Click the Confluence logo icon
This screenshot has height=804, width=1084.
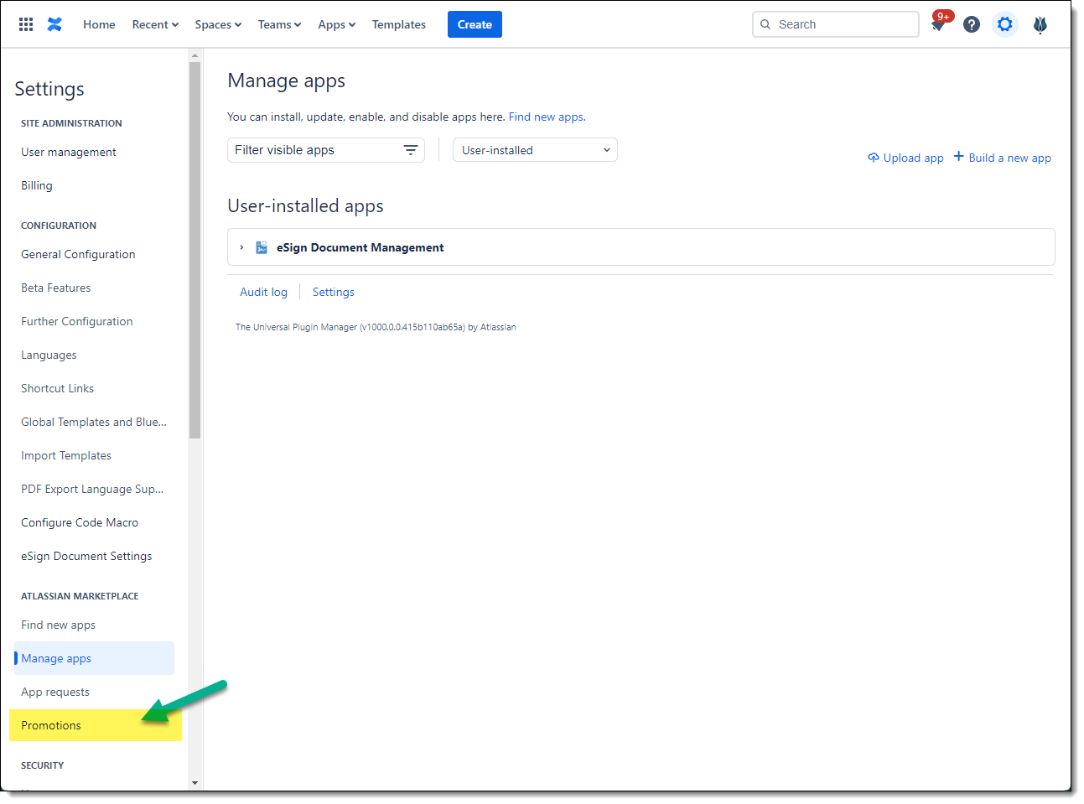[x=54, y=24]
